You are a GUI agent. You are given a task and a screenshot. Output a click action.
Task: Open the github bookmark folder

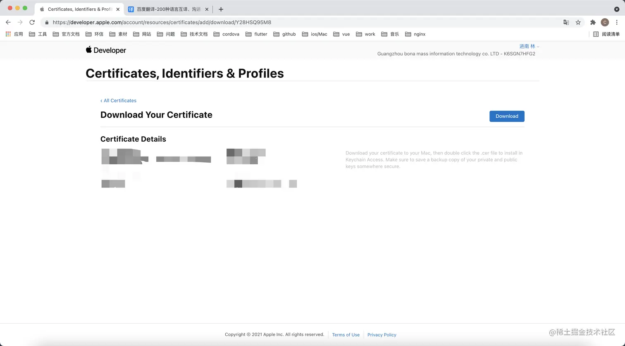tap(285, 34)
